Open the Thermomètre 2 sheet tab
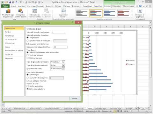The height and width of the screenshot is (114, 153). [35, 108]
